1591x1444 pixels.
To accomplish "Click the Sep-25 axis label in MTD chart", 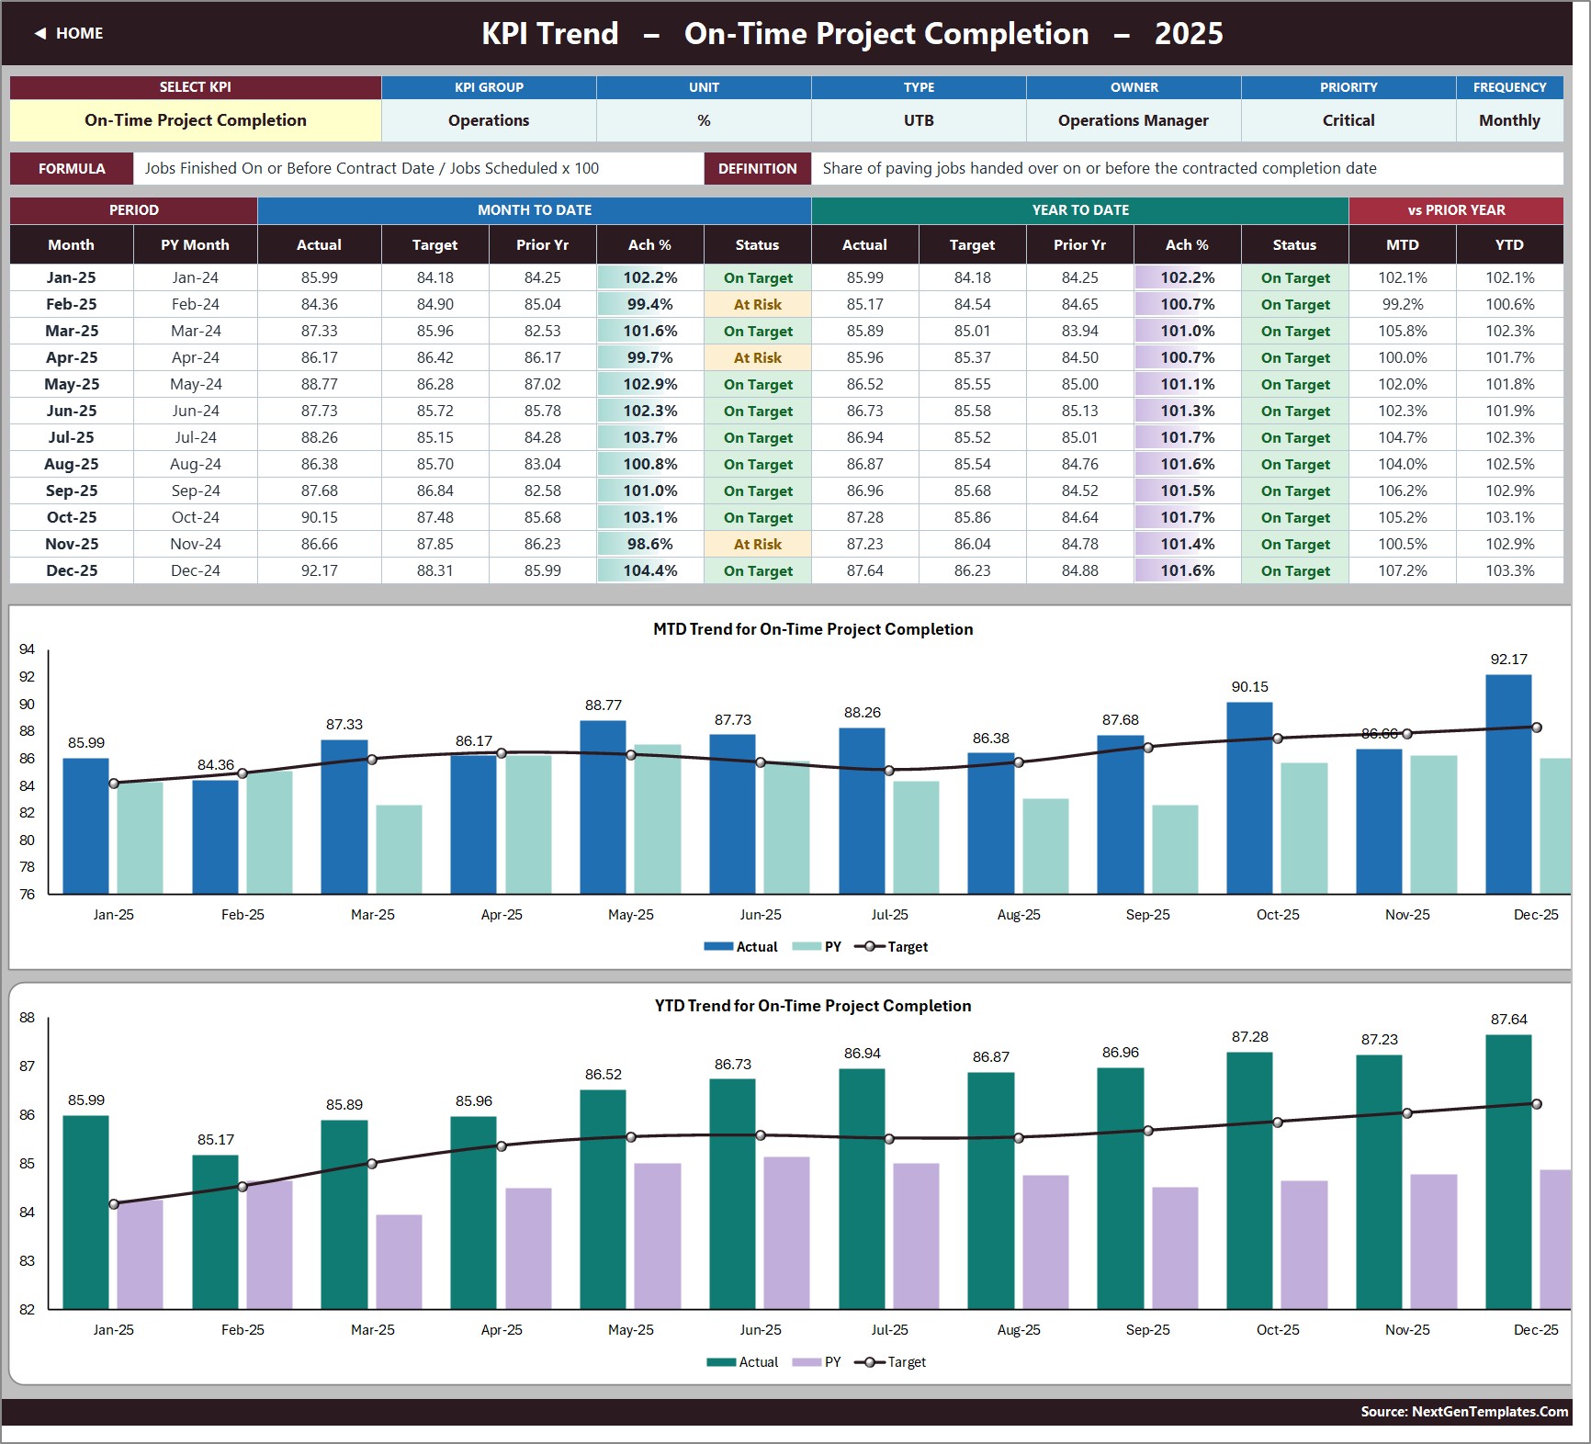I will pyautogui.click(x=1148, y=915).
